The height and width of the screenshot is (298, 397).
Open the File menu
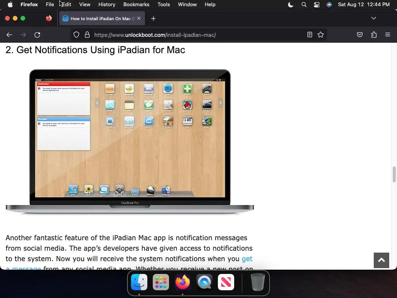50,5
